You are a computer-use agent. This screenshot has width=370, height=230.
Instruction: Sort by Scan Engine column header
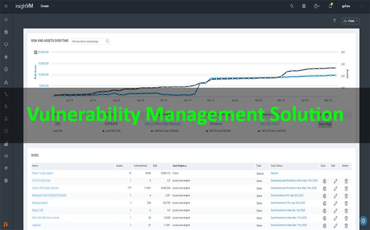[179, 166]
